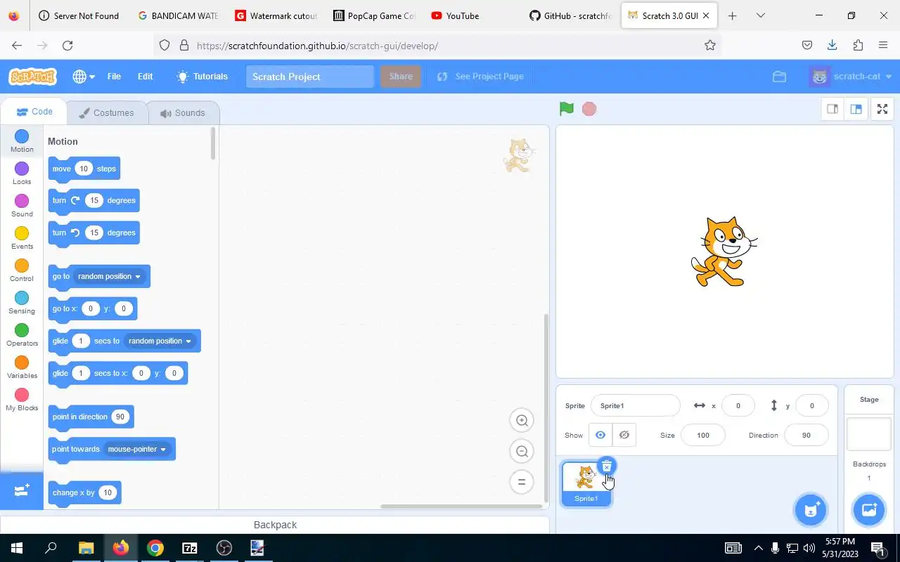Open the File menu
The image size is (900, 562).
click(x=114, y=77)
